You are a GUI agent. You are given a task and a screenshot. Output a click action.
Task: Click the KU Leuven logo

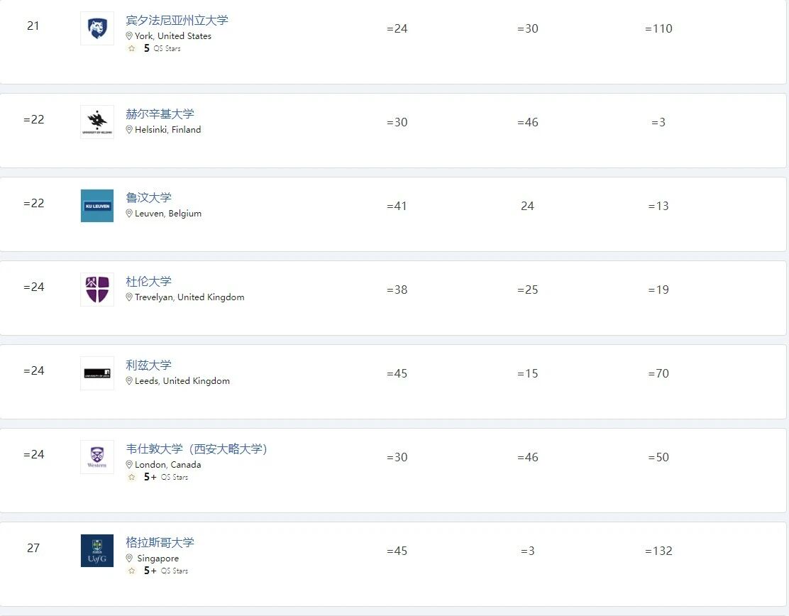tap(97, 206)
